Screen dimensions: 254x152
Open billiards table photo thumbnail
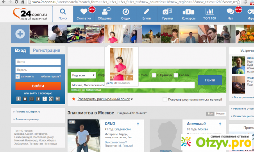[39, 34]
